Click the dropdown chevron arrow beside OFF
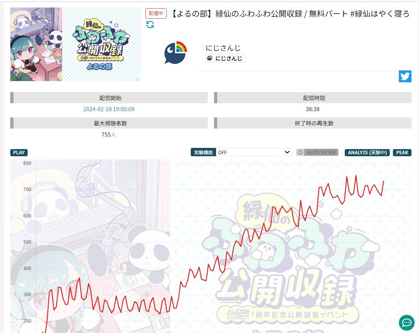This screenshot has height=333, width=419. tap(287, 152)
